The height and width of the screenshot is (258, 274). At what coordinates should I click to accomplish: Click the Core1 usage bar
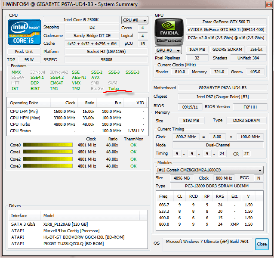pos(48,152)
